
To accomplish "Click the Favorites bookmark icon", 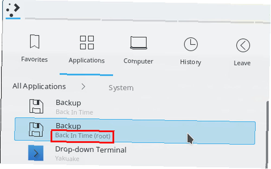I will pyautogui.click(x=35, y=41).
